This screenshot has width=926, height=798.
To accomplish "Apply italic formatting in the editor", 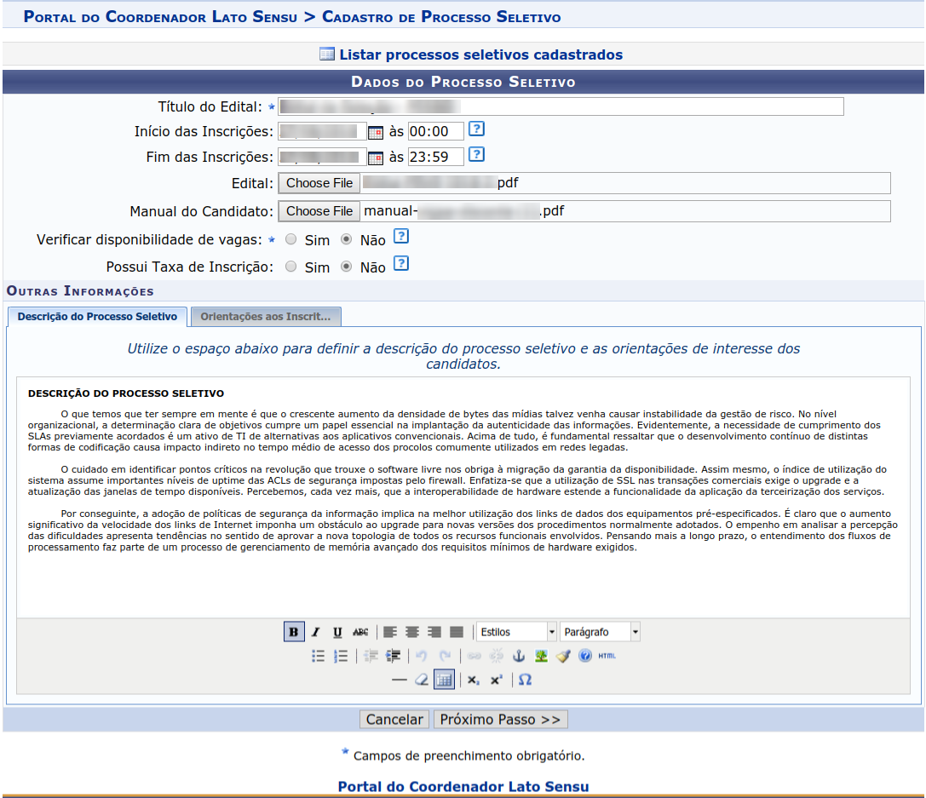I will (x=316, y=632).
